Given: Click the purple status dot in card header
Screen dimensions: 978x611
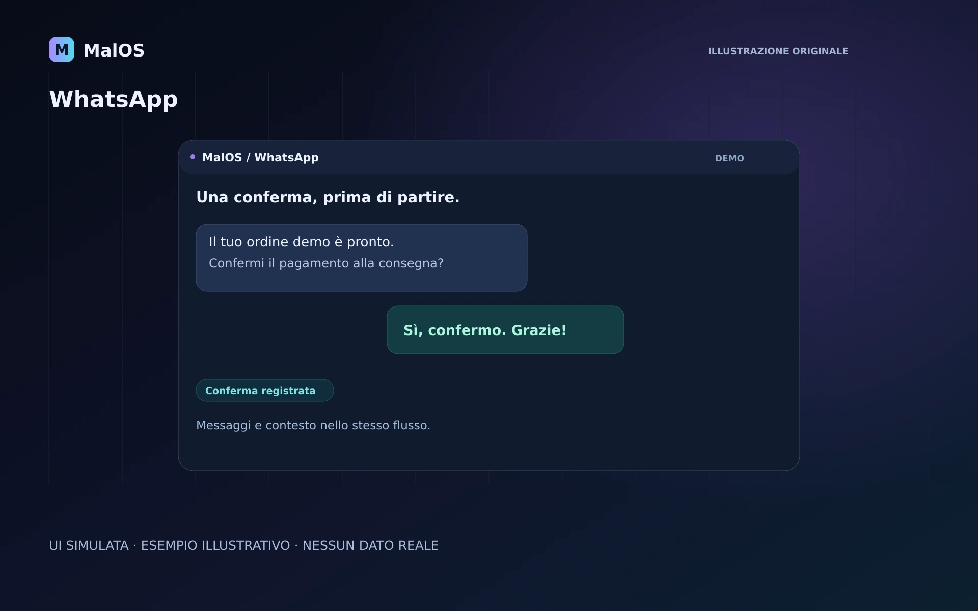Looking at the screenshot, I should click(193, 157).
